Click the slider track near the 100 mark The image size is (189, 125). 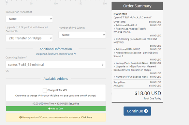(56, 1)
